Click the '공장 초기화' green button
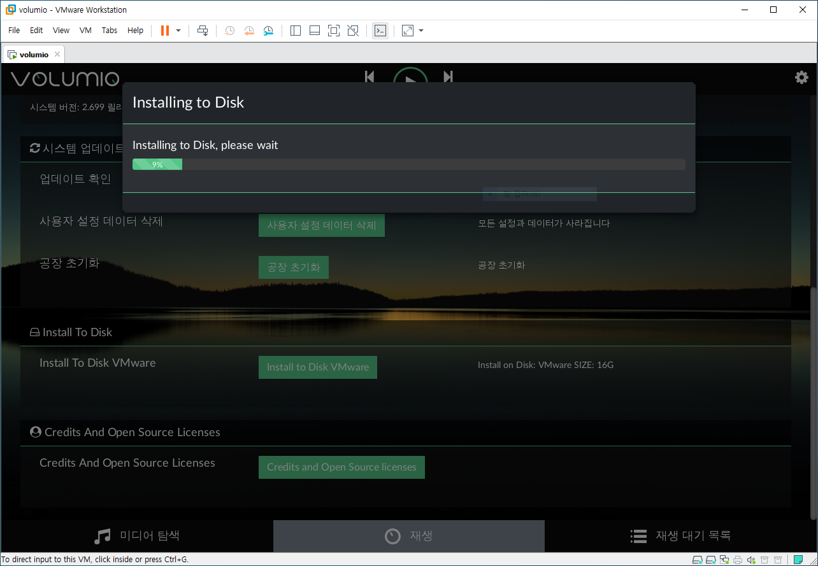The image size is (818, 566). pyautogui.click(x=294, y=267)
